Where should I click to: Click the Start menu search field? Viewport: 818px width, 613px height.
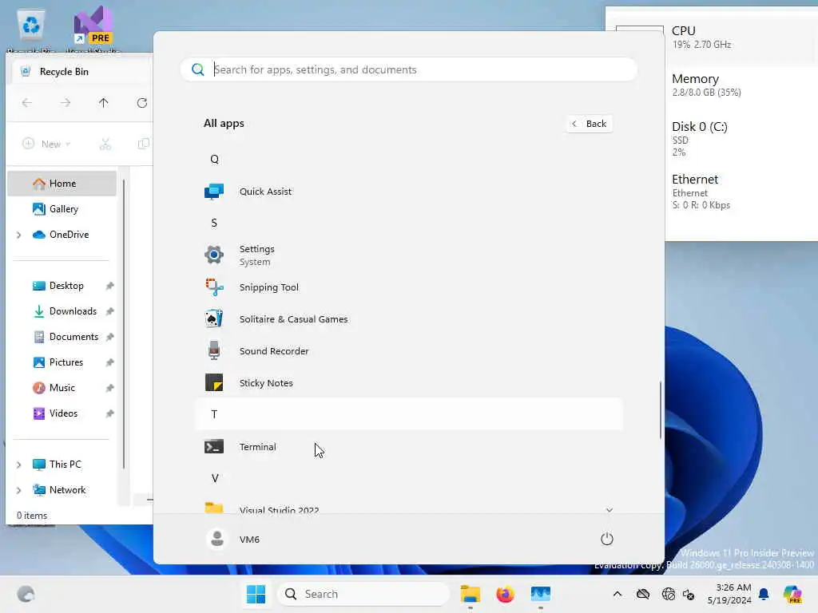click(409, 69)
